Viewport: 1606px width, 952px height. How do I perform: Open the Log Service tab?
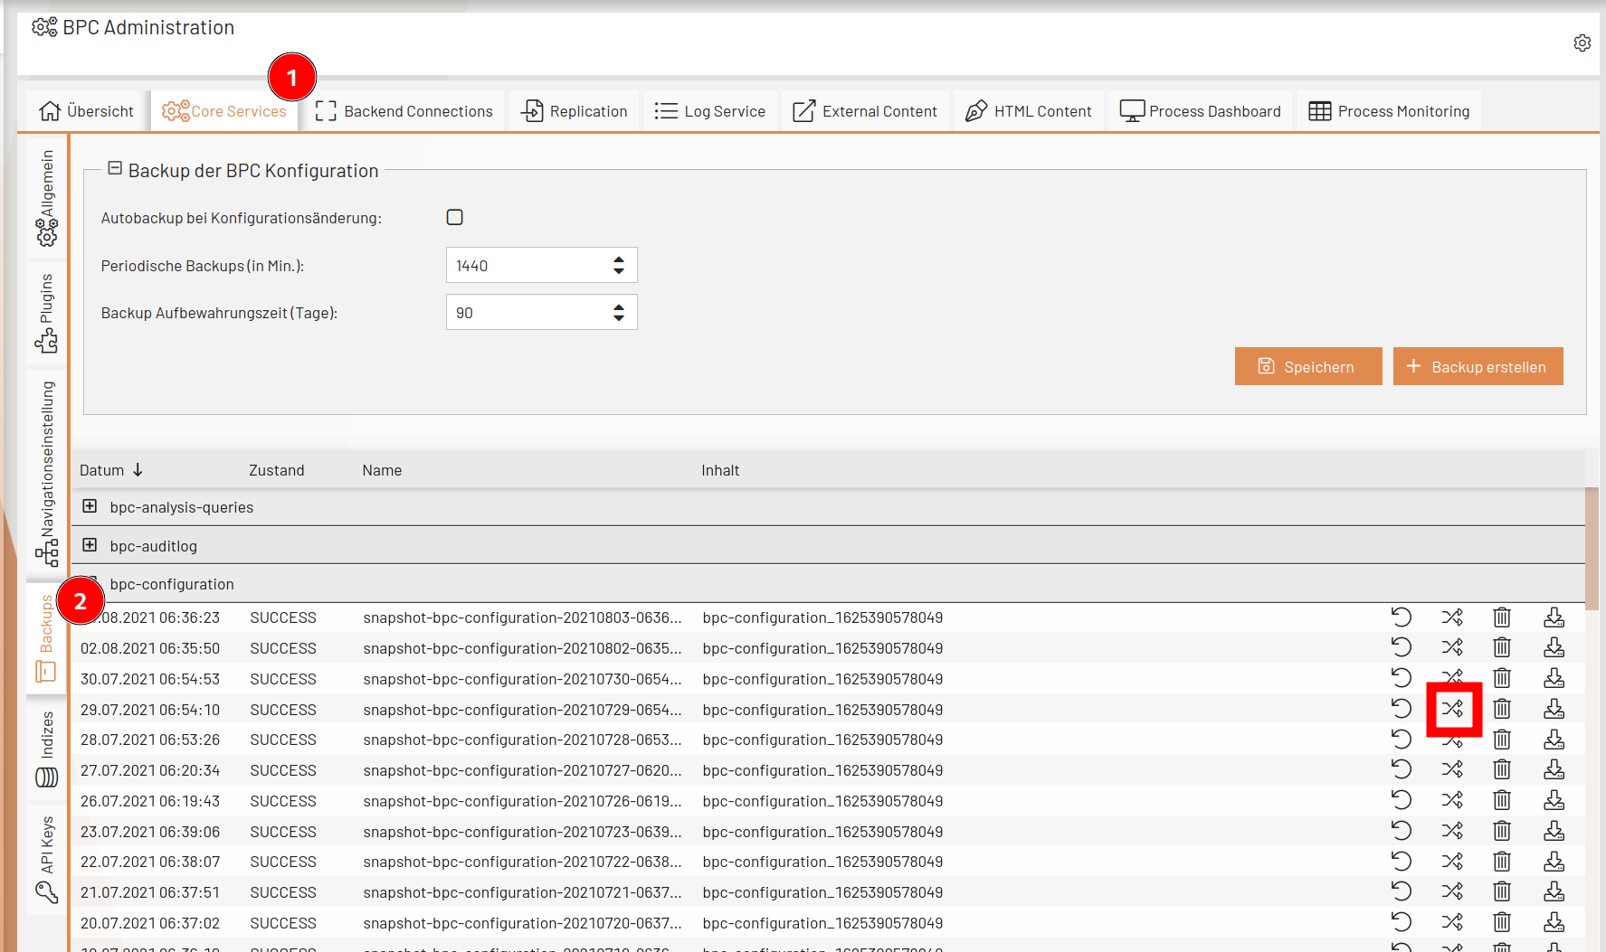pyautogui.click(x=710, y=110)
